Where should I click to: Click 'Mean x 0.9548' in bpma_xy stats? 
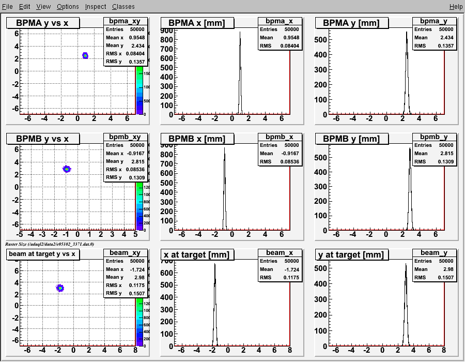[126, 38]
